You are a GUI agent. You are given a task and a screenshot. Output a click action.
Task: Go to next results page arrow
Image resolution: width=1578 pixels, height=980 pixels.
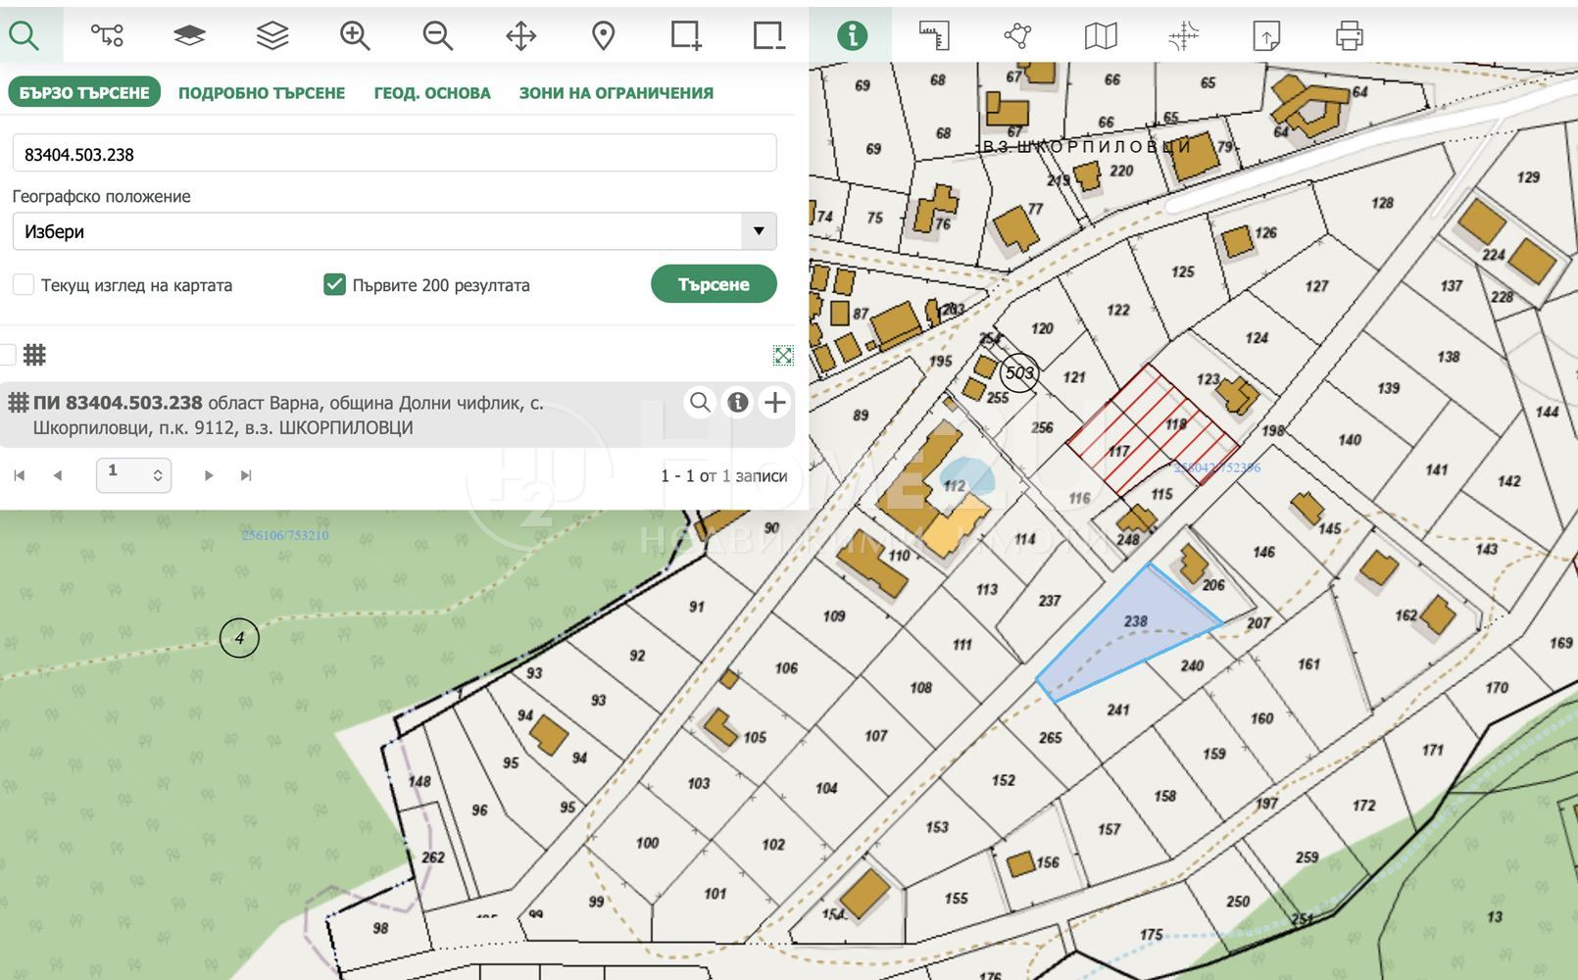coord(209,475)
